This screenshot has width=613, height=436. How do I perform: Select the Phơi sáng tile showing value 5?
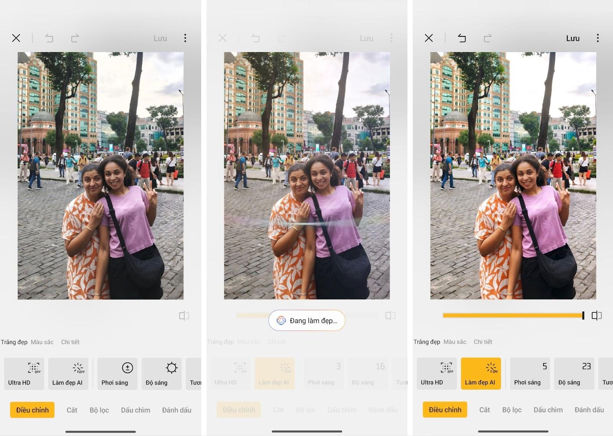point(530,374)
